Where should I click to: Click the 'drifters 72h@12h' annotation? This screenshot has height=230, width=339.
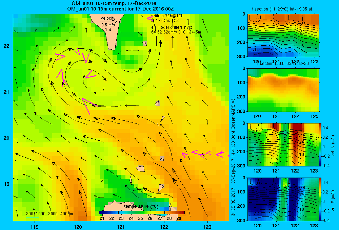[x=167, y=16]
